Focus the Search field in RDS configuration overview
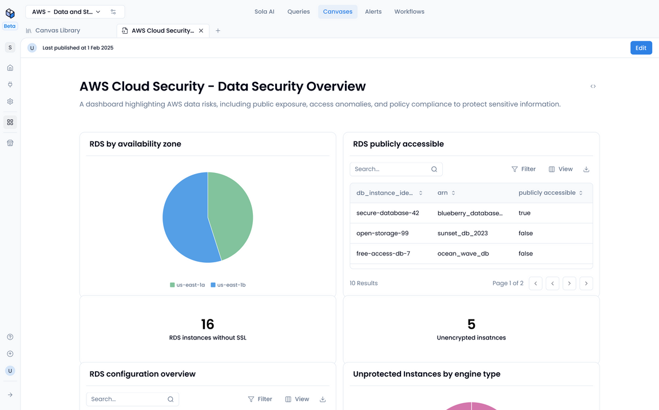The image size is (659, 410). (x=132, y=399)
